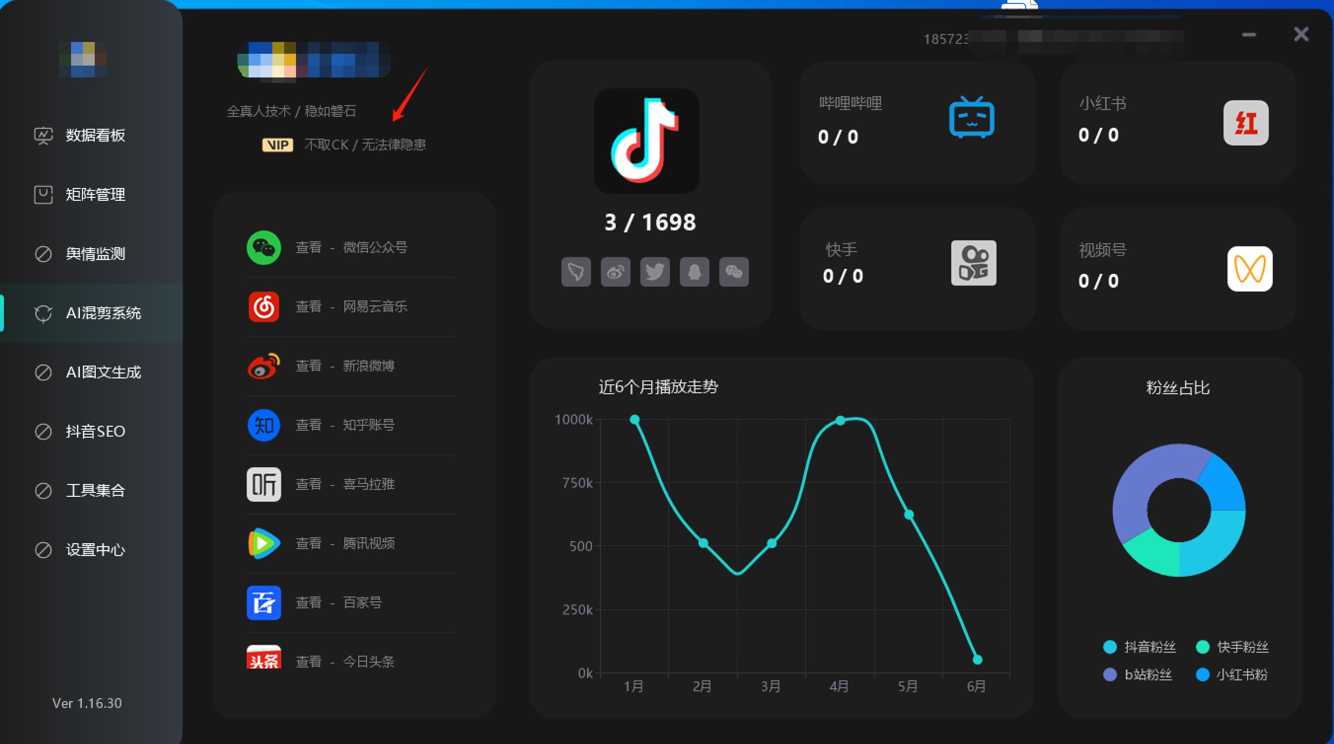Click the 视频号 butterfly icon
1334x744 pixels.
point(1250,269)
